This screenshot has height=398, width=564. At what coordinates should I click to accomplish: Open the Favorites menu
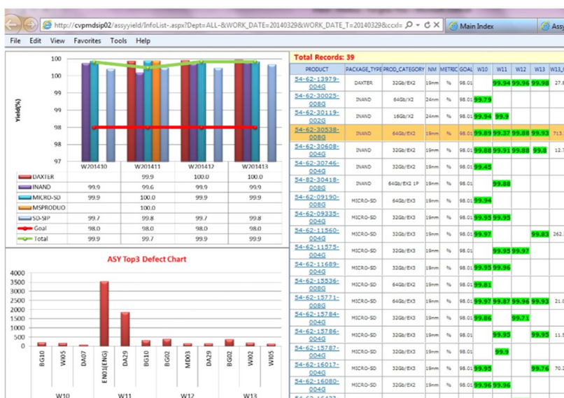[87, 41]
